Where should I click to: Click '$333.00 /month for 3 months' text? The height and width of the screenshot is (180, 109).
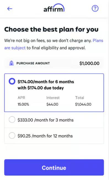pos(46,120)
